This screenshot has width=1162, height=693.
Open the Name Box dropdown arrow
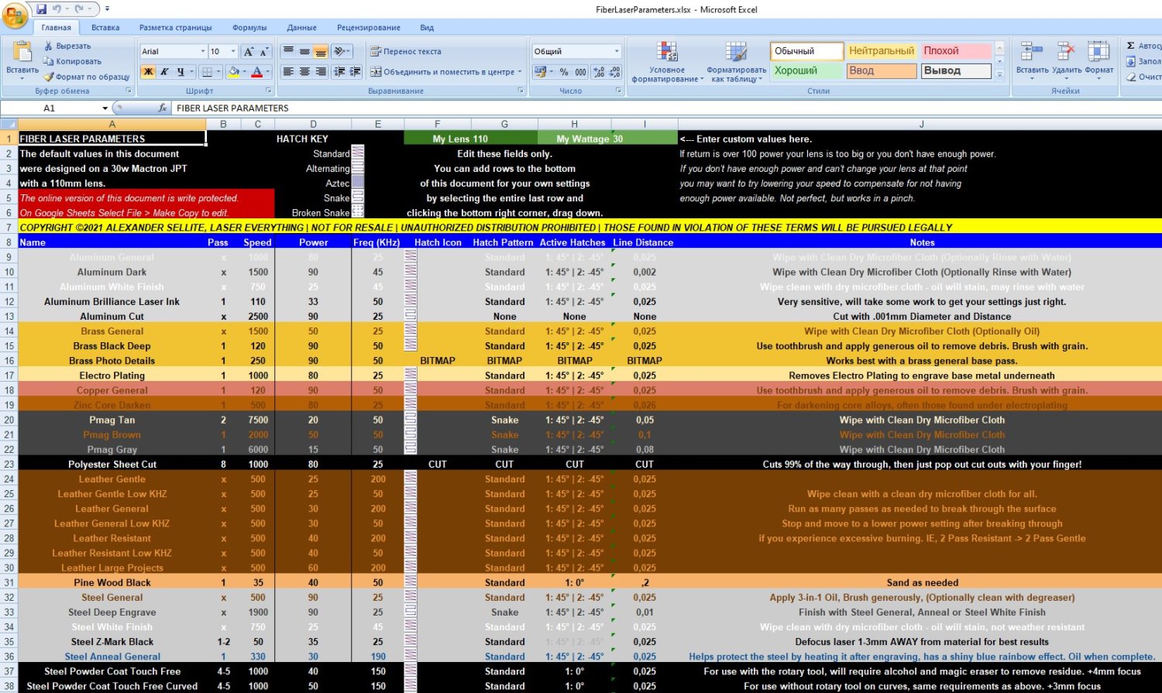[x=105, y=108]
